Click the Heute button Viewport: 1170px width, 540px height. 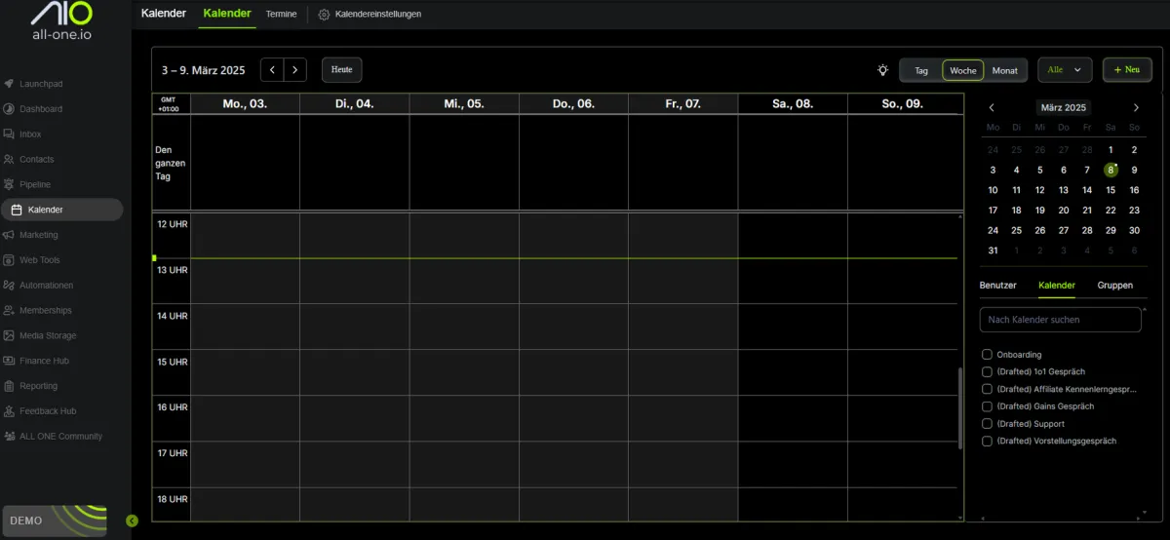coord(342,70)
